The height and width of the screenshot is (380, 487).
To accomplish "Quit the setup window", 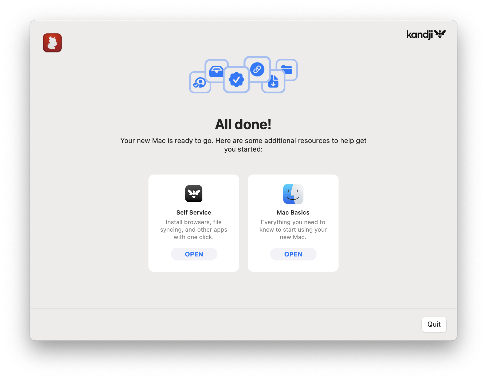I will tap(434, 324).
